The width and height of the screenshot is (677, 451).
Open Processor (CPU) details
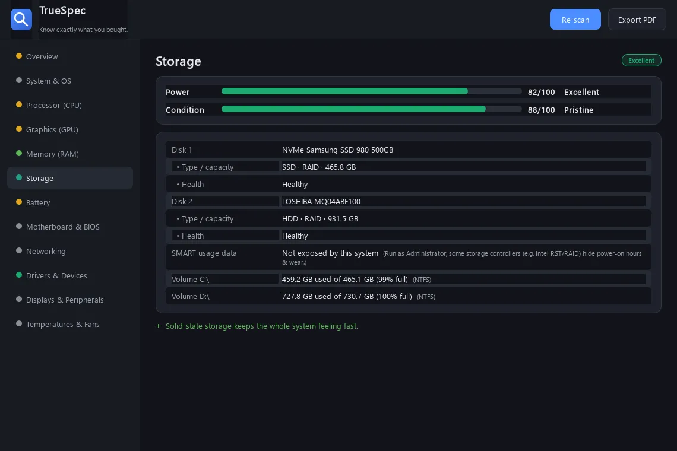pos(70,105)
